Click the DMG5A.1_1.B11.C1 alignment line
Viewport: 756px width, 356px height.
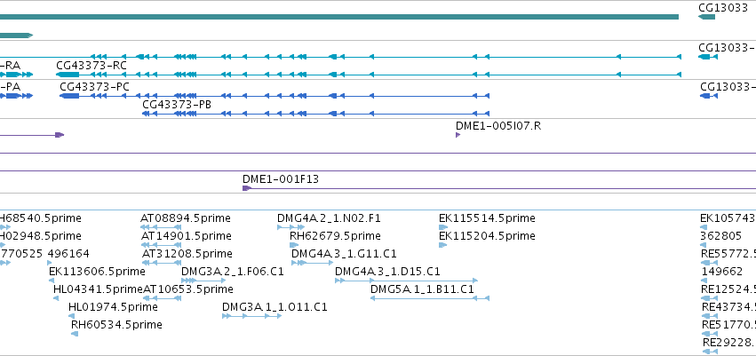tap(430, 298)
